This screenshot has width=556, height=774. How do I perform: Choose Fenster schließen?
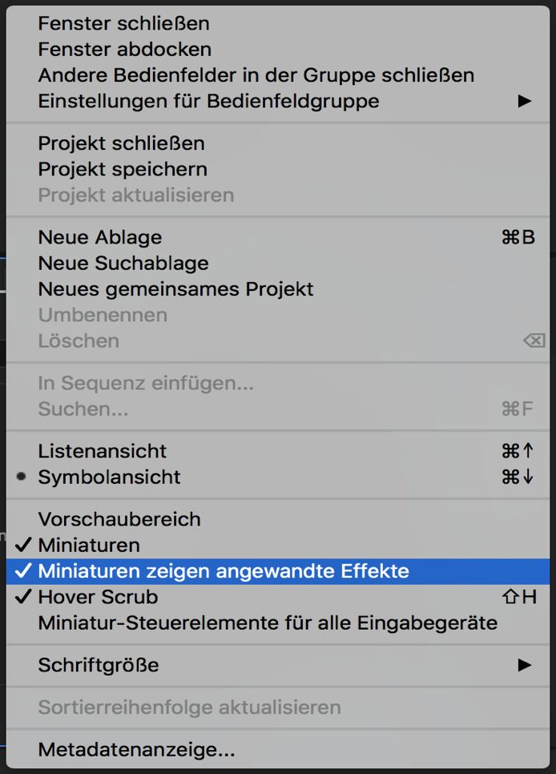[x=122, y=24]
